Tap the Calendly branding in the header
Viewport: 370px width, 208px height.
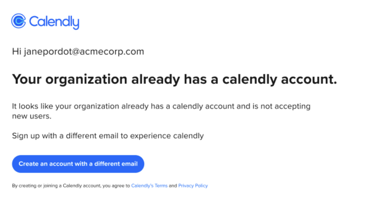coord(45,21)
